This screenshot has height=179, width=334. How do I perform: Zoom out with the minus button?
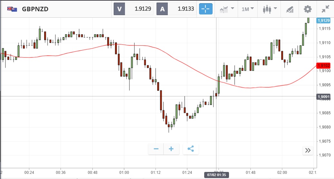click(156, 149)
